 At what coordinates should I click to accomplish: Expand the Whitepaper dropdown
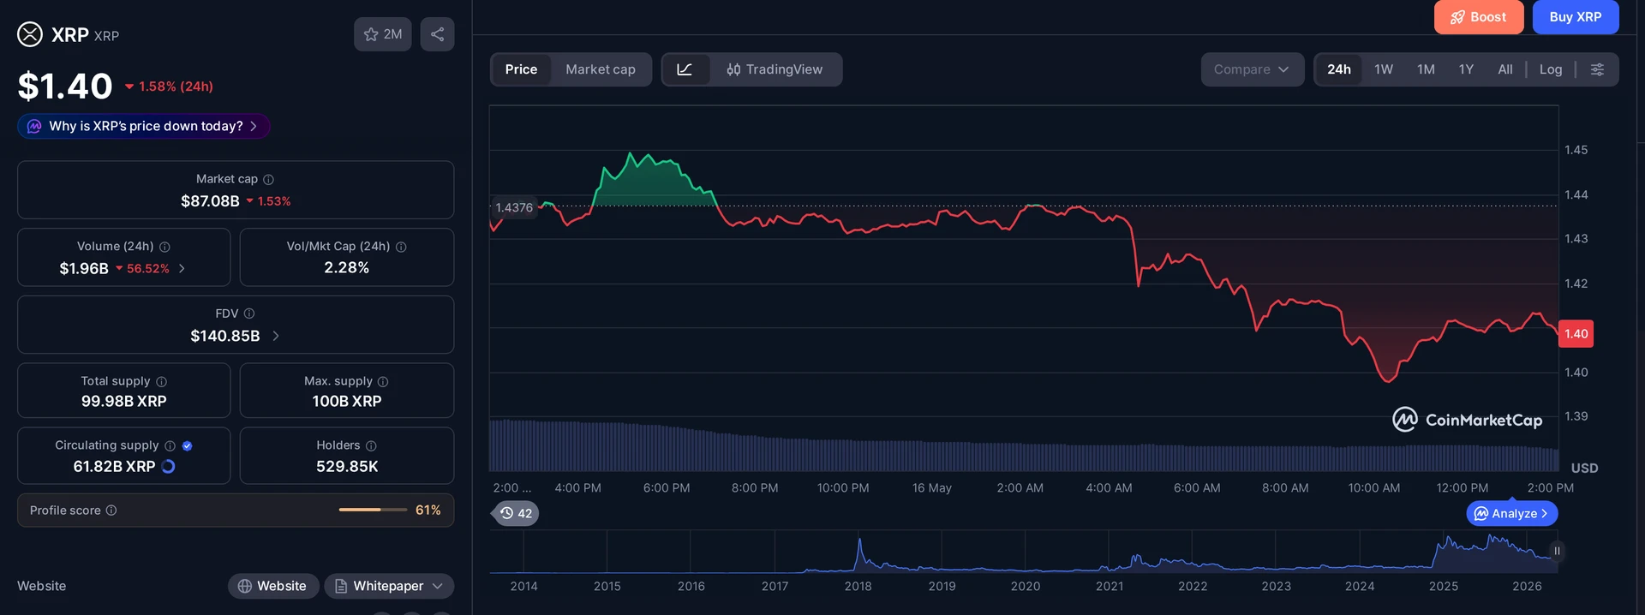(389, 586)
